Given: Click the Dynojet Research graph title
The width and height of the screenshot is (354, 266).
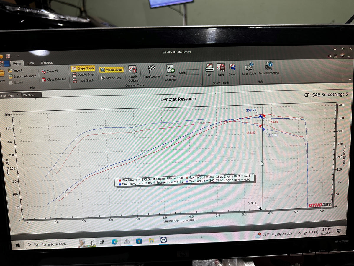Looking at the screenshot, I should (178, 99).
